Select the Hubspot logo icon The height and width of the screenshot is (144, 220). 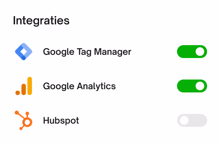pos(24,120)
